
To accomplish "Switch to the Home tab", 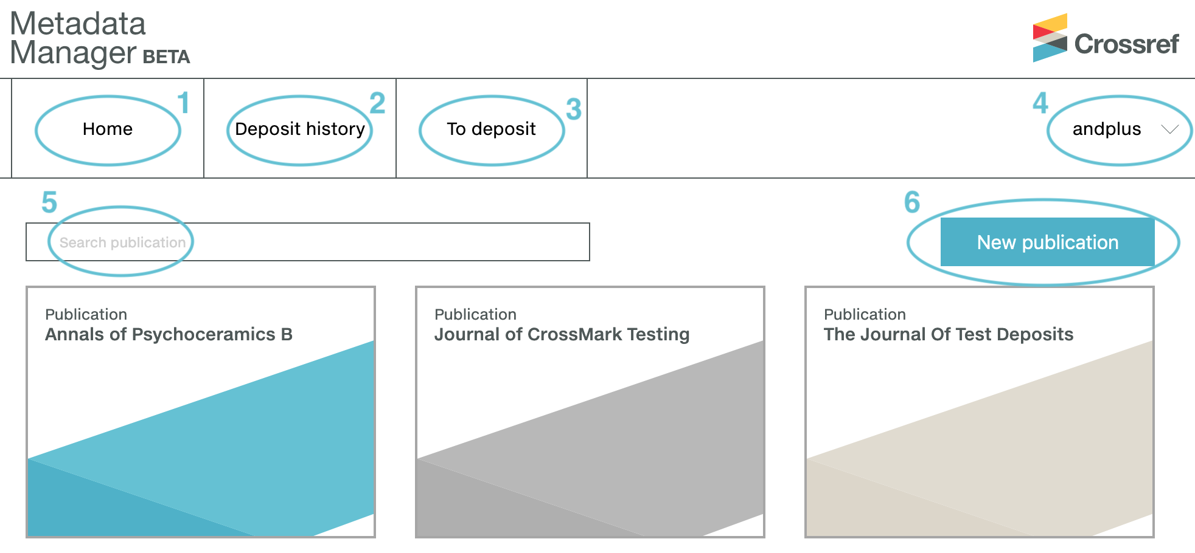I will (x=108, y=129).
